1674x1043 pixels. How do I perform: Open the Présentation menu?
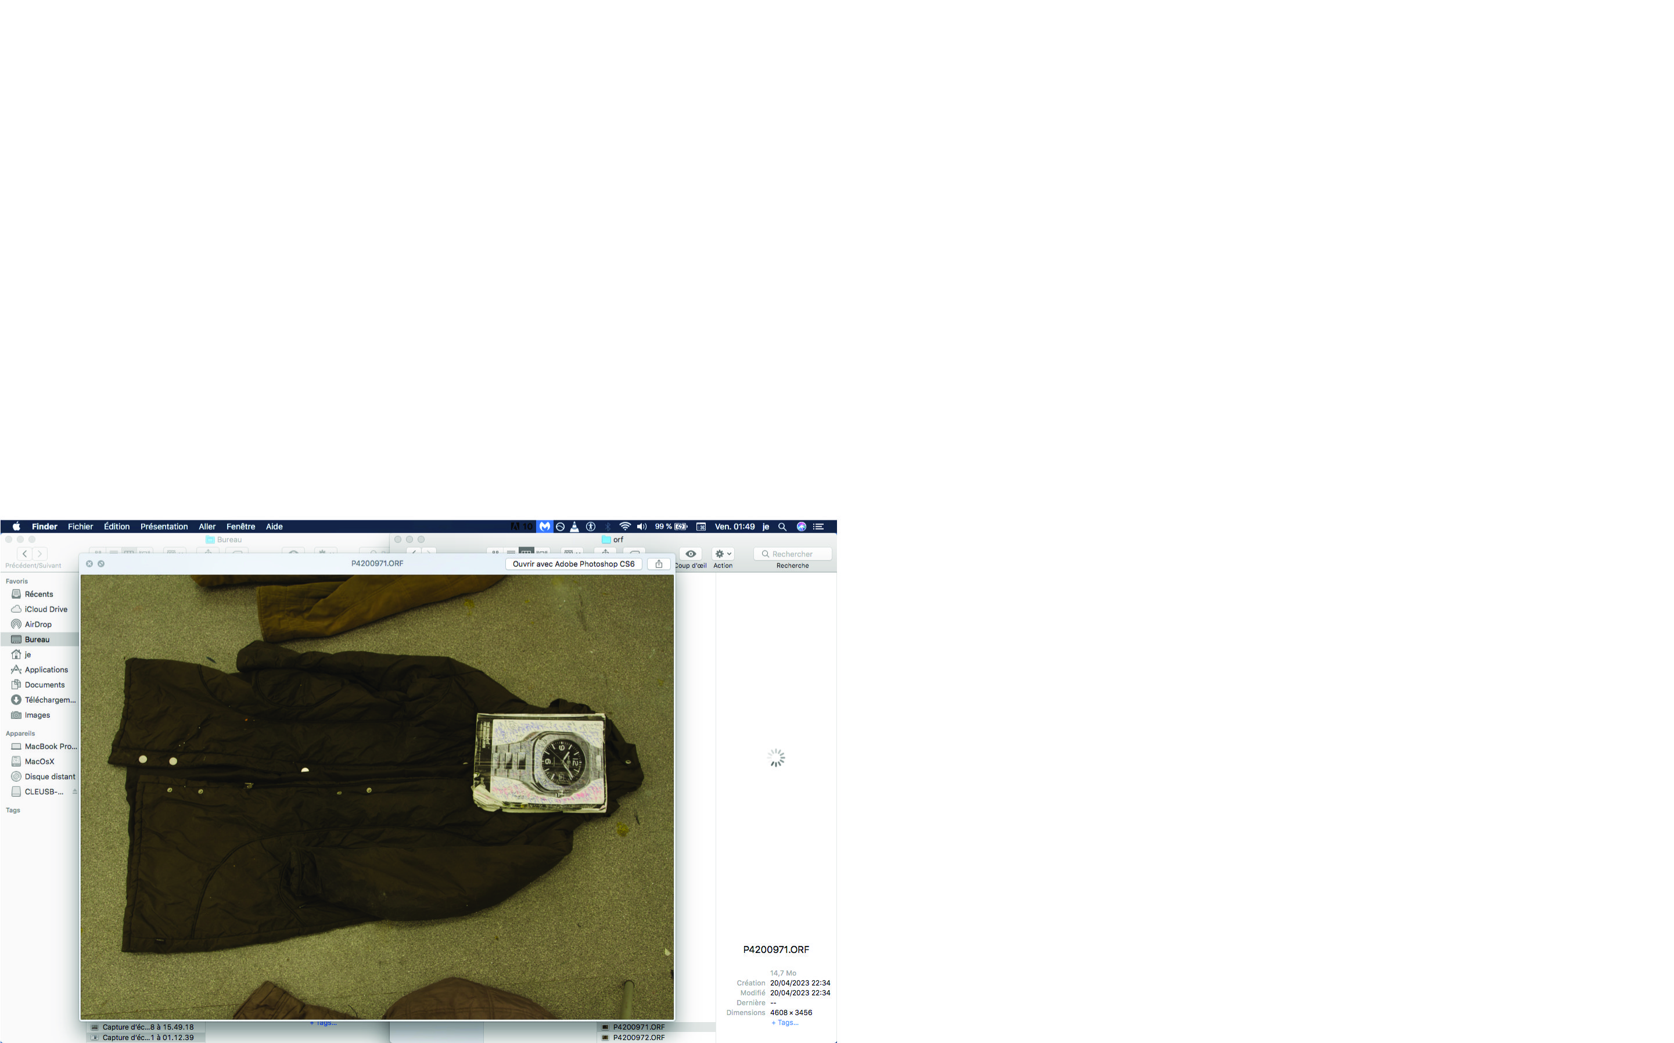tap(163, 526)
